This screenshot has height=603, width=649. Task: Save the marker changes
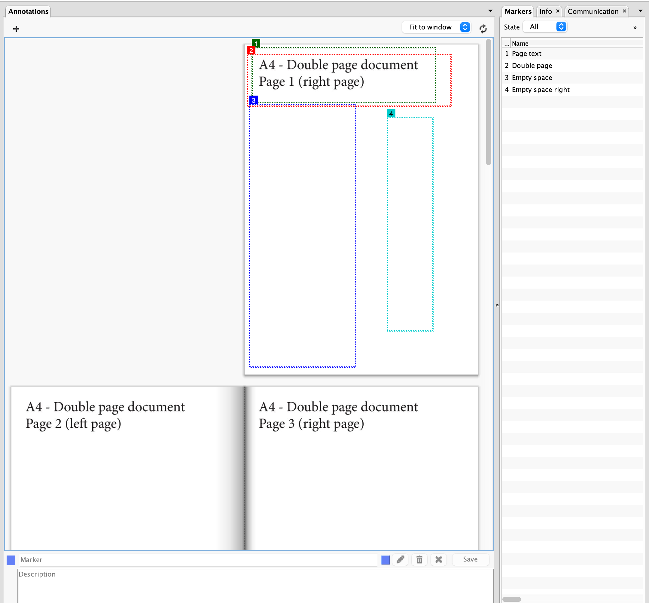[x=470, y=559]
